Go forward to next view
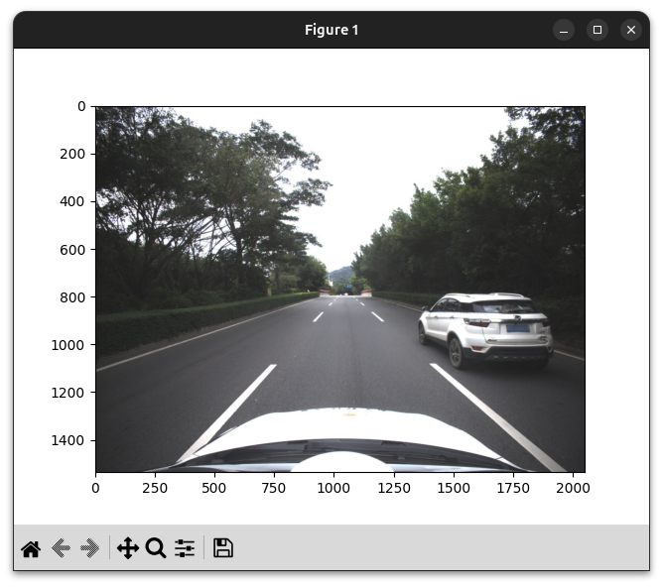The image size is (663, 587). click(x=90, y=548)
